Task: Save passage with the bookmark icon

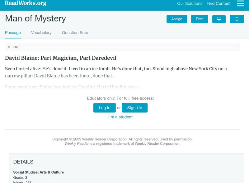Action: coord(237,19)
